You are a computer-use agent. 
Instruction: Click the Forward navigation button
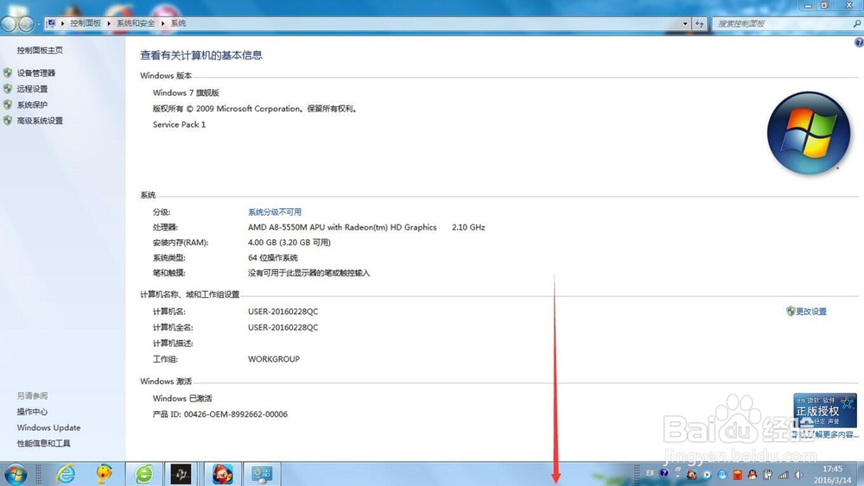tap(25, 23)
